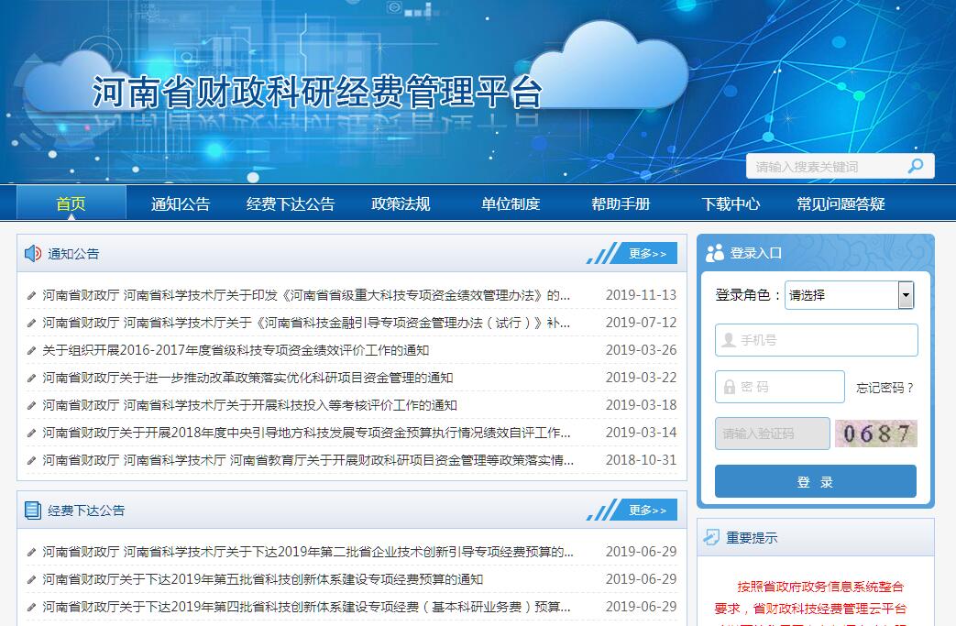Viewport: 956px width, 626px height.
Task: Expand 通知公告 list with 更多>> button
Action: pos(647,254)
